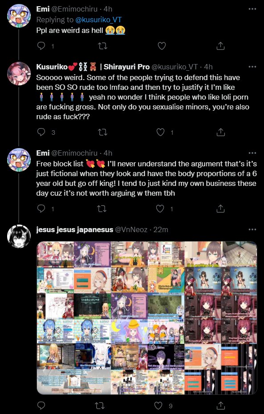The height and width of the screenshot is (414, 264).
Task: Like Emi's 'Free block list' tweet
Action: pos(160,209)
